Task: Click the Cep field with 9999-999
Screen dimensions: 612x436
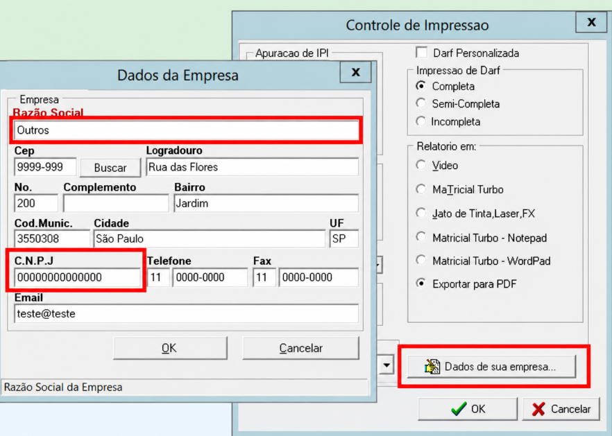Action: (x=45, y=167)
